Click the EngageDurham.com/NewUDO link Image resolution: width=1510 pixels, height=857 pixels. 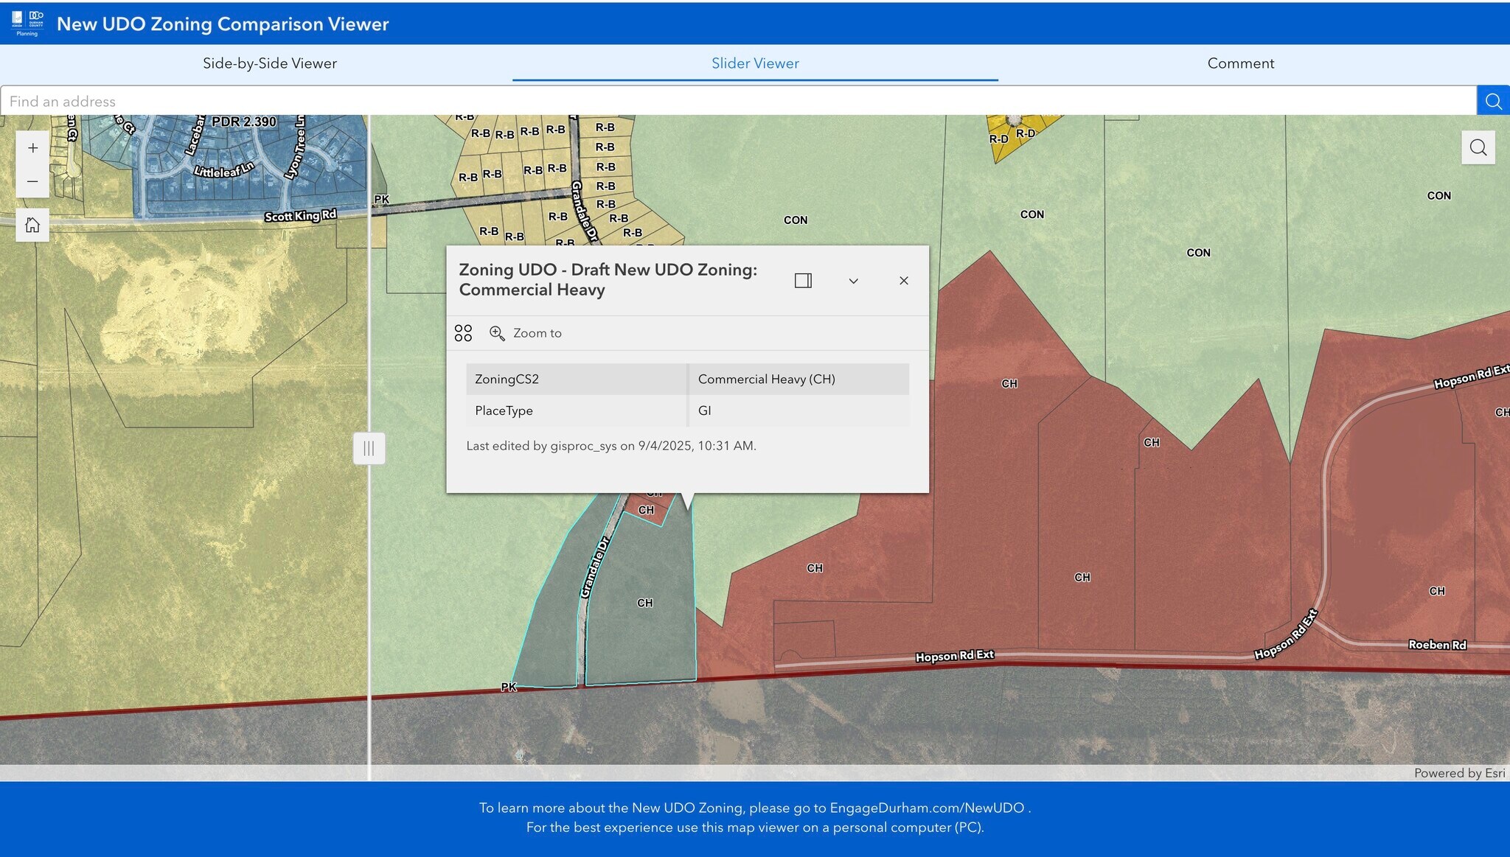[927, 808]
